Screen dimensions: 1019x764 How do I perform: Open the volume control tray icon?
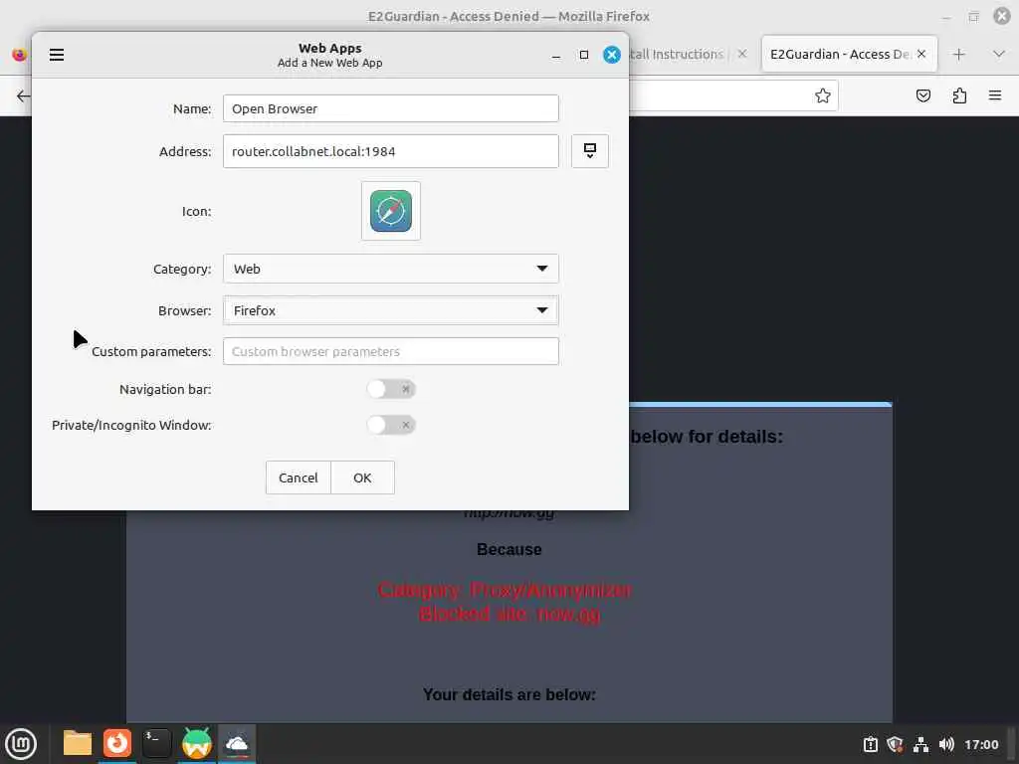click(946, 744)
